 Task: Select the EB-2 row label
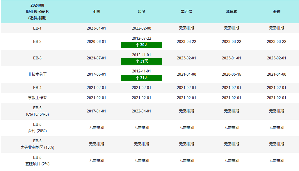37,41
